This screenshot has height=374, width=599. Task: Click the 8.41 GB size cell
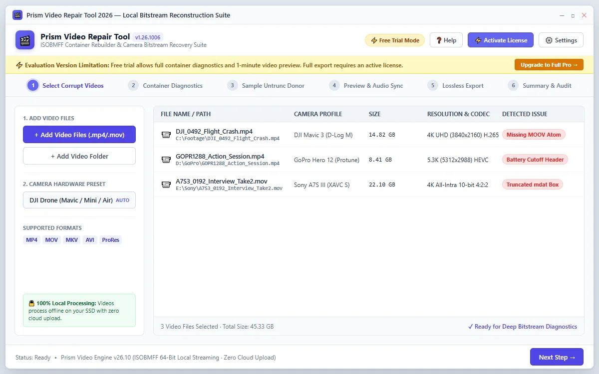(380, 160)
